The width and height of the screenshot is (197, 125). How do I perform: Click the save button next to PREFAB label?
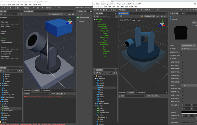[134, 20]
